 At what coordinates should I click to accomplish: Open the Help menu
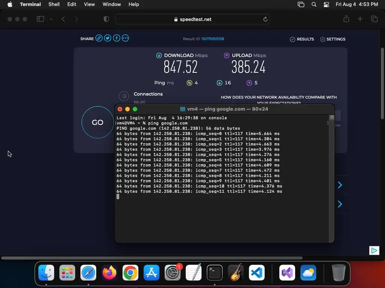click(x=134, y=4)
